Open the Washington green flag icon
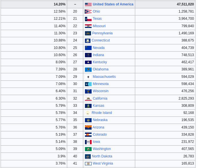Image resolution: width=209 pixels, height=168 pixels. tap(88, 149)
